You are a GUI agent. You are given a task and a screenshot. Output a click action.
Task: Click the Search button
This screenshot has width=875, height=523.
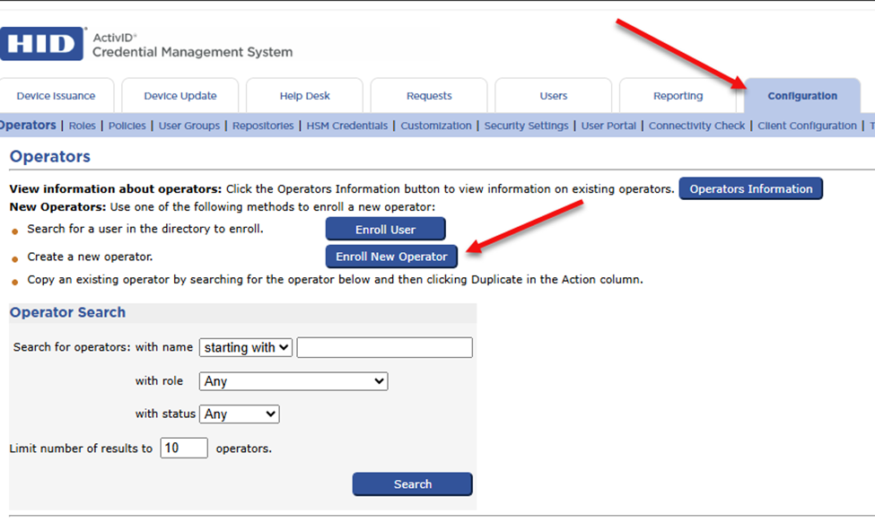(x=413, y=484)
